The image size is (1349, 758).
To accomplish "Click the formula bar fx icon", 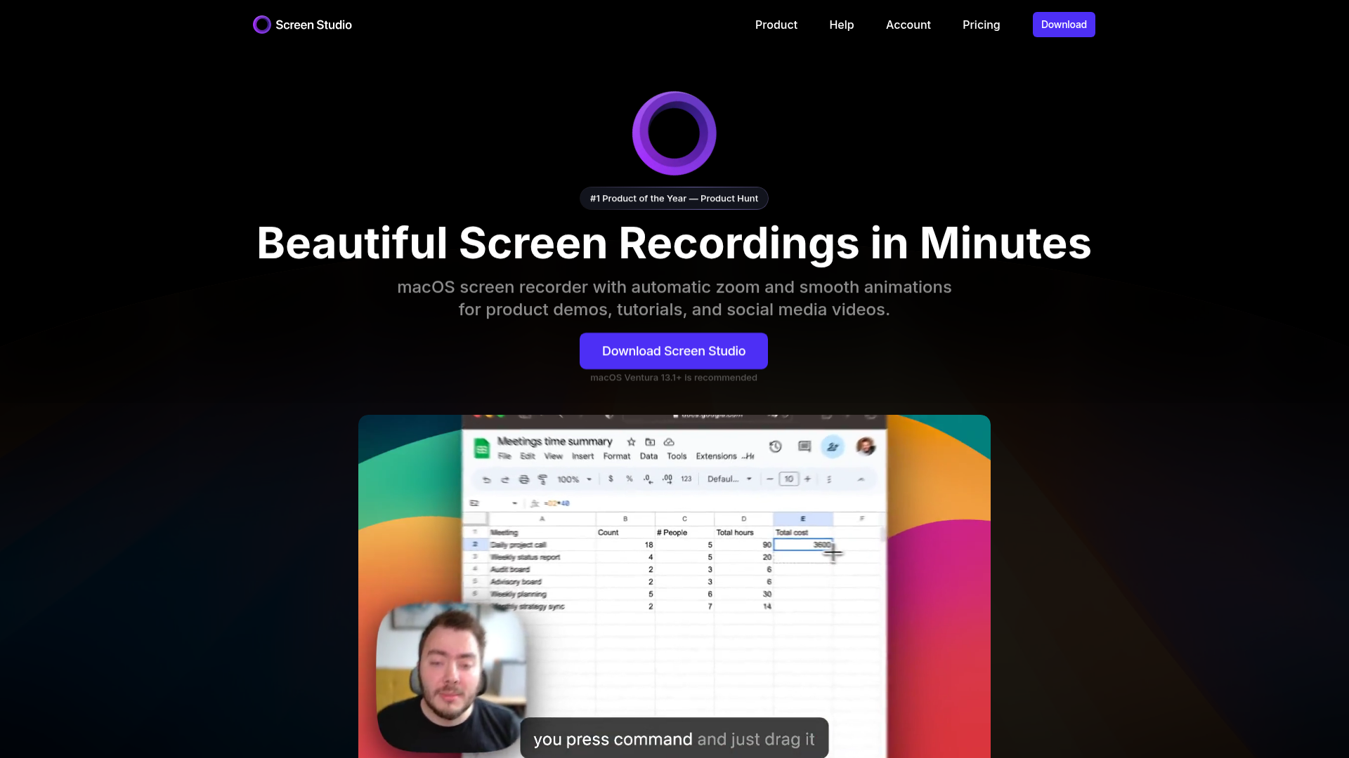I will pyautogui.click(x=535, y=503).
